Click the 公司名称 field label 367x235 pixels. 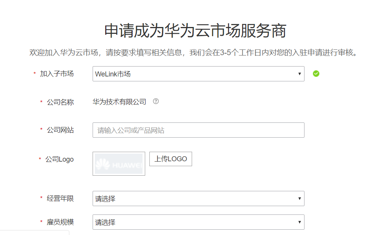tap(60, 102)
